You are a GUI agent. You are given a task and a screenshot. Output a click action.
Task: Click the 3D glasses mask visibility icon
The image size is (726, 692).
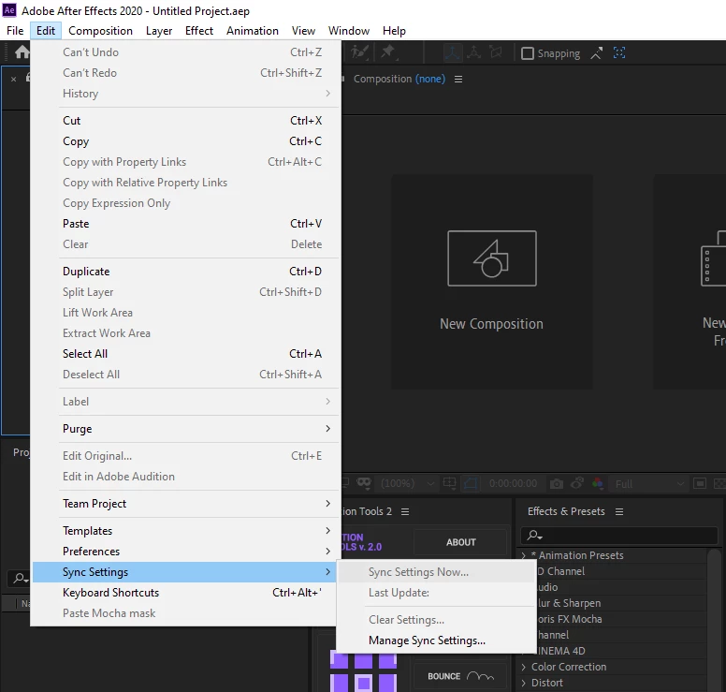[364, 483]
